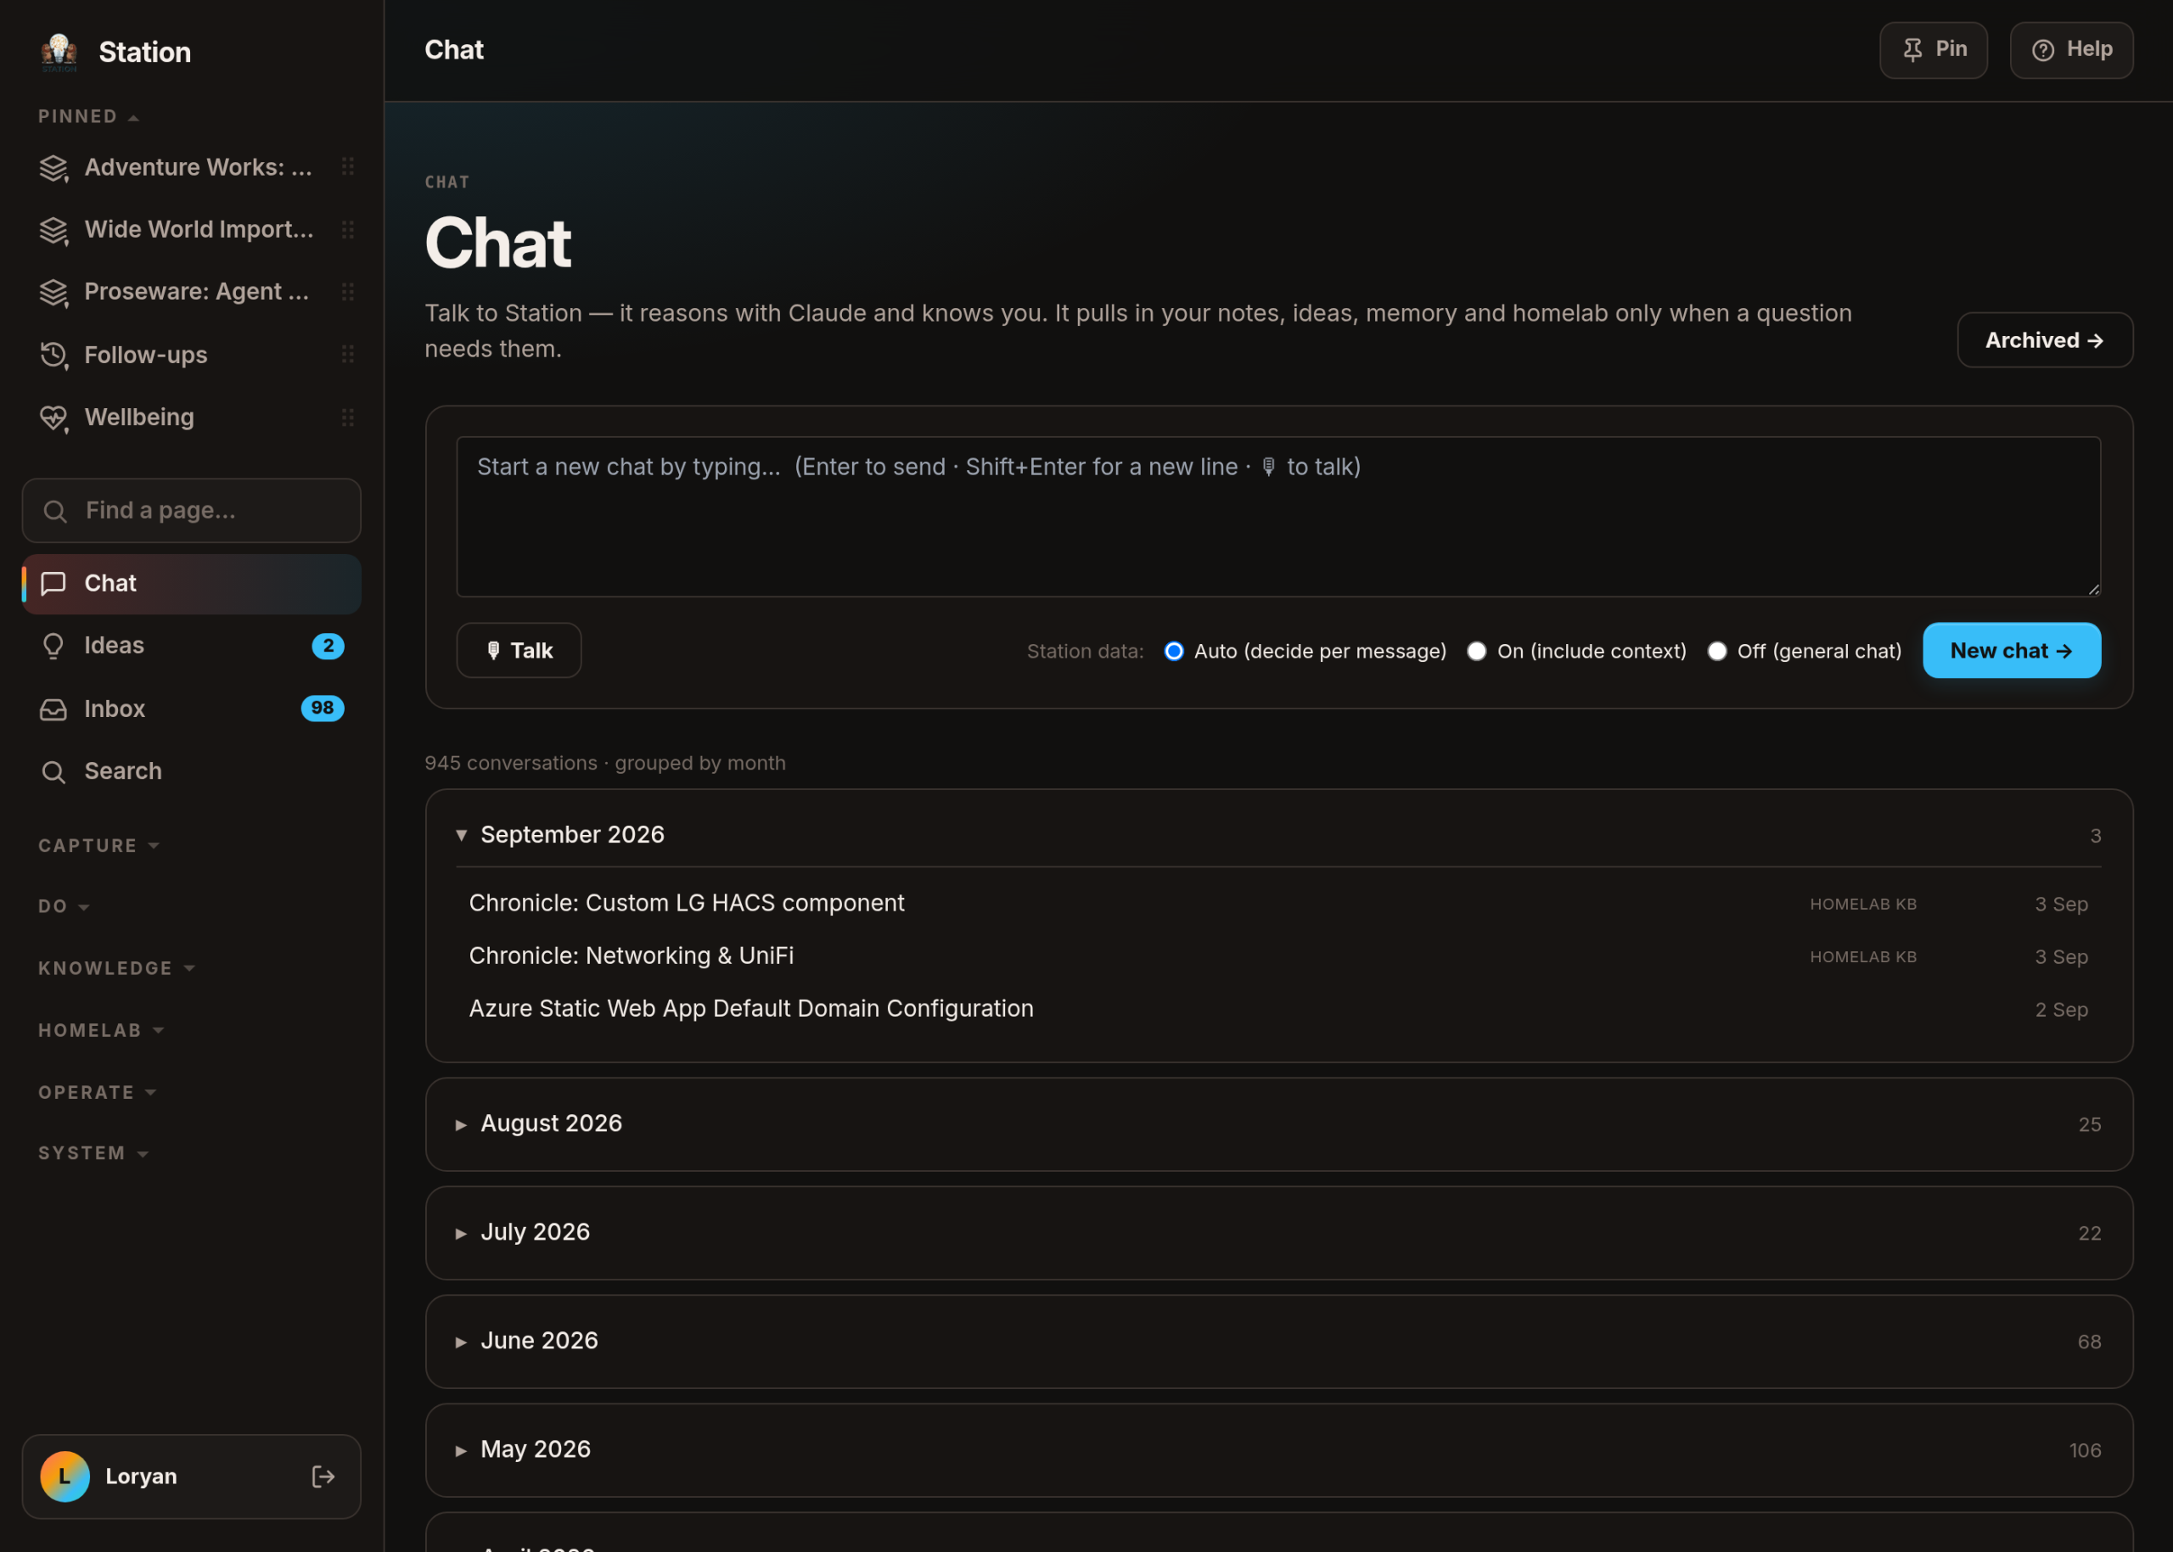This screenshot has width=2173, height=1552.
Task: Open Archived conversations
Action: coord(2045,340)
